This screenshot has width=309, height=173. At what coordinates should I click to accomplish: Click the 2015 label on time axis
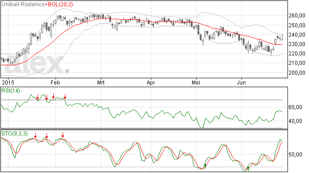click(8, 82)
